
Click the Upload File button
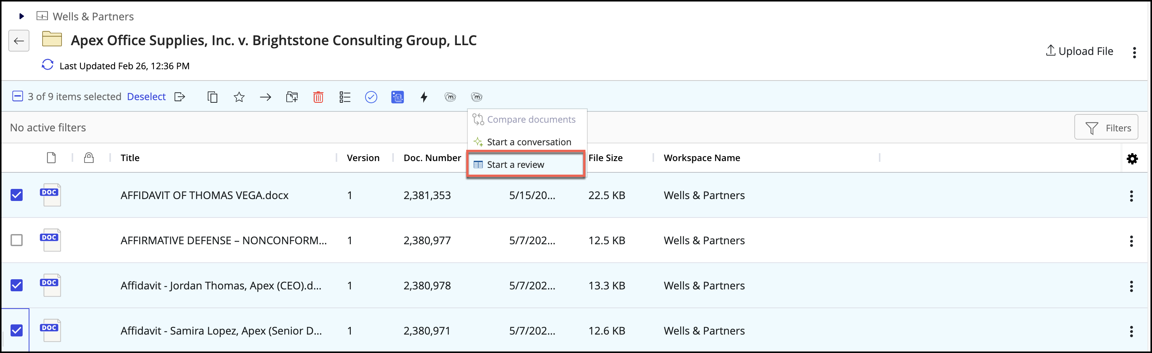(1079, 51)
